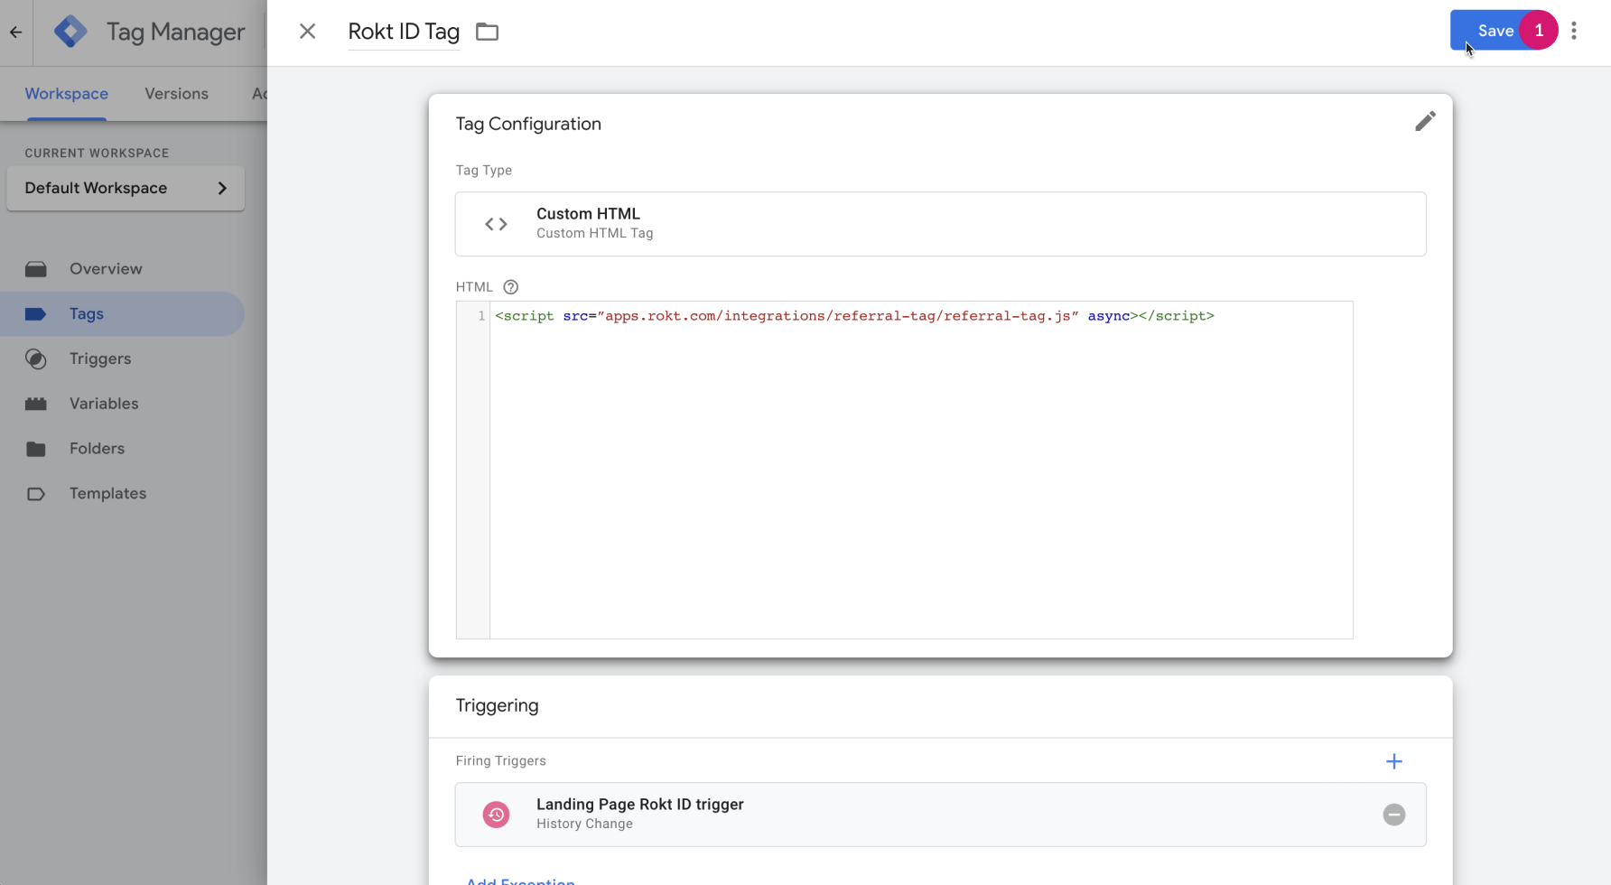Open the Triggers section

pos(122,359)
